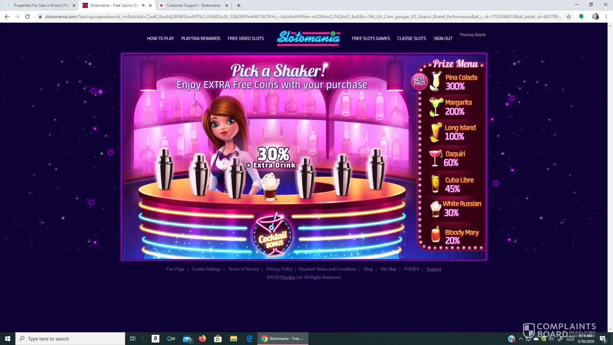The image size is (613, 345).
Task: Open the Chrome three-dot menu
Action: (x=606, y=17)
